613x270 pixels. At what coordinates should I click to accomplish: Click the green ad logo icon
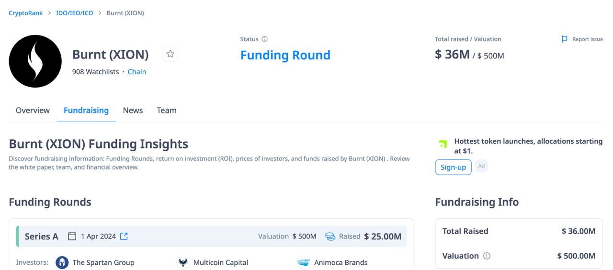[x=443, y=144]
